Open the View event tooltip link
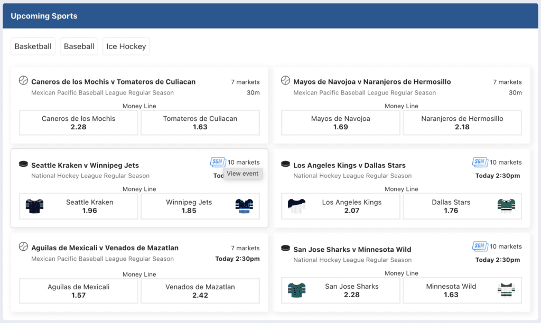 pos(242,174)
